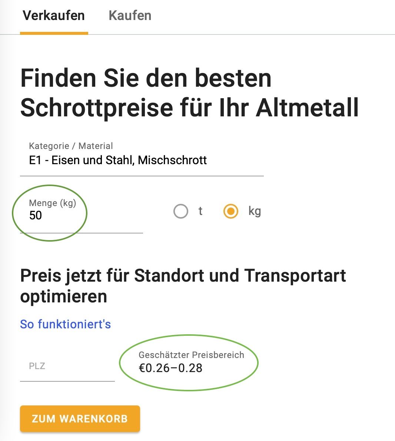The image size is (395, 441).
Task: Click the estimated price €0.26–0.28
Action: [170, 368]
